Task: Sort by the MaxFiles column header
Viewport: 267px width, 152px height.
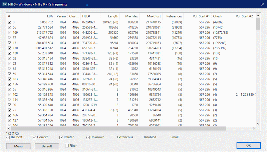Action: (129, 16)
